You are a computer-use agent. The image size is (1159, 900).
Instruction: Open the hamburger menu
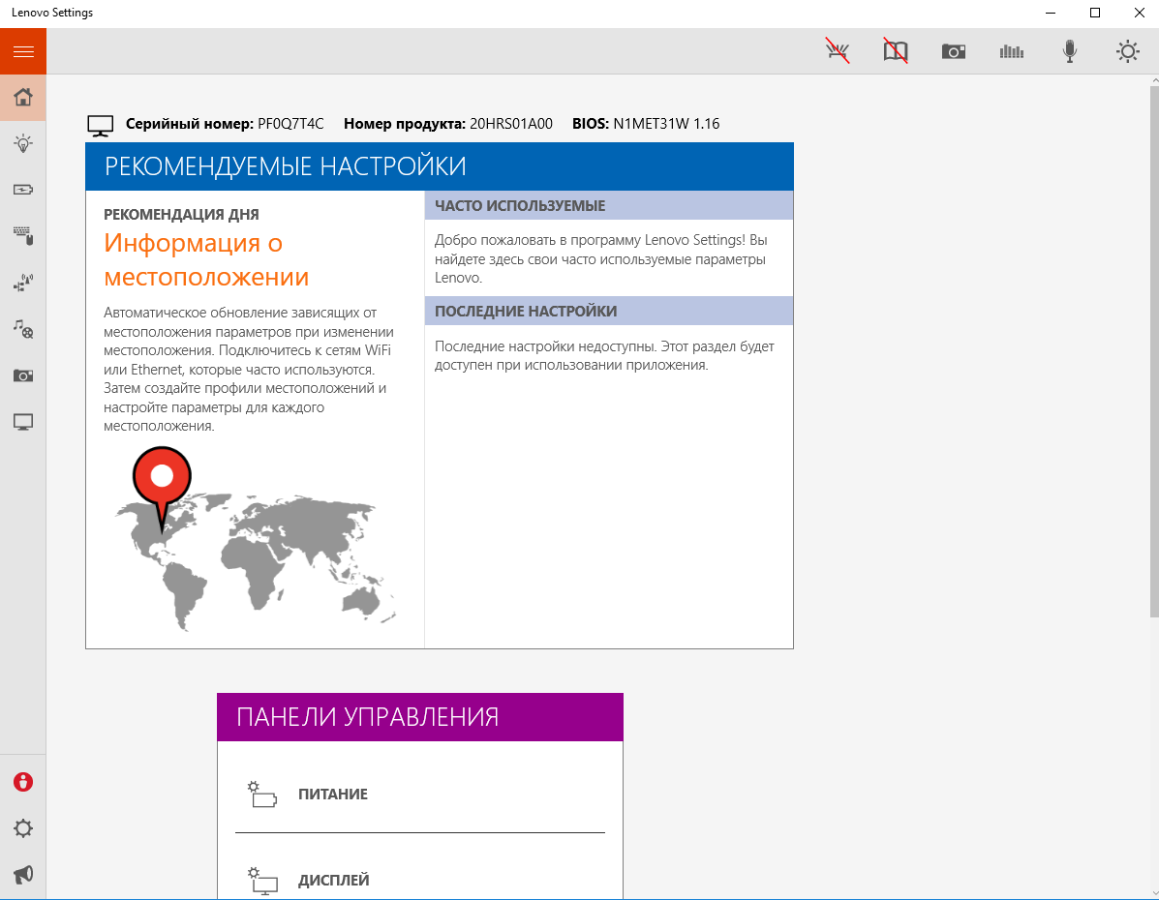pos(23,51)
